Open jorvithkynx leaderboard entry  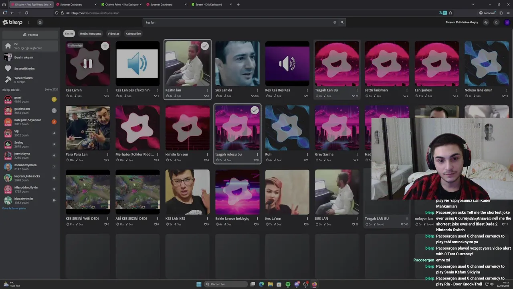click(x=30, y=155)
